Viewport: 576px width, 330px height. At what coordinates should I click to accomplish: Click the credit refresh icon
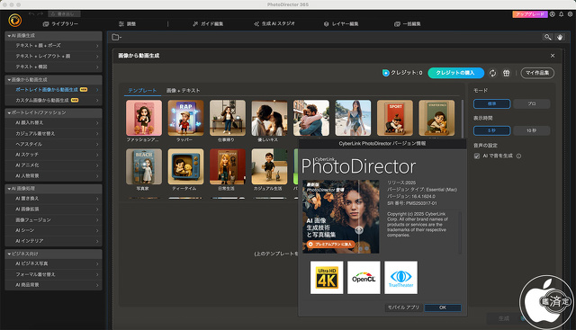492,73
